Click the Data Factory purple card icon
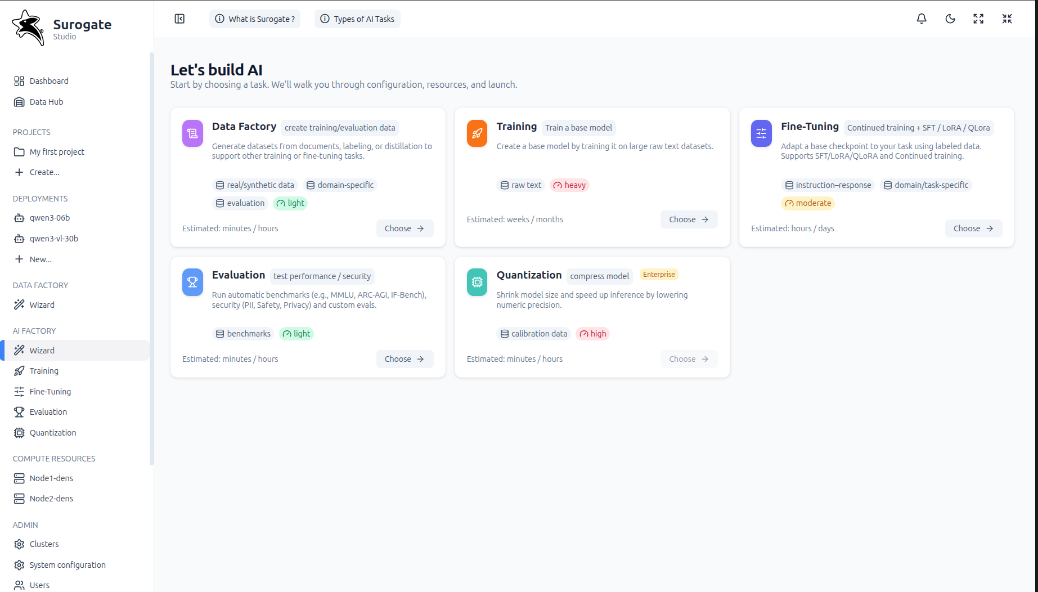This screenshot has height=592, width=1038. pos(192,133)
